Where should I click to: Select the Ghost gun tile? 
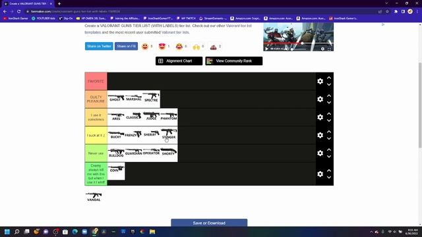click(x=116, y=99)
